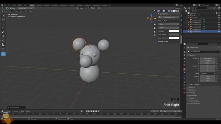The height and width of the screenshot is (124, 221).
Task: Expand the Relations panel
Action: (191, 87)
